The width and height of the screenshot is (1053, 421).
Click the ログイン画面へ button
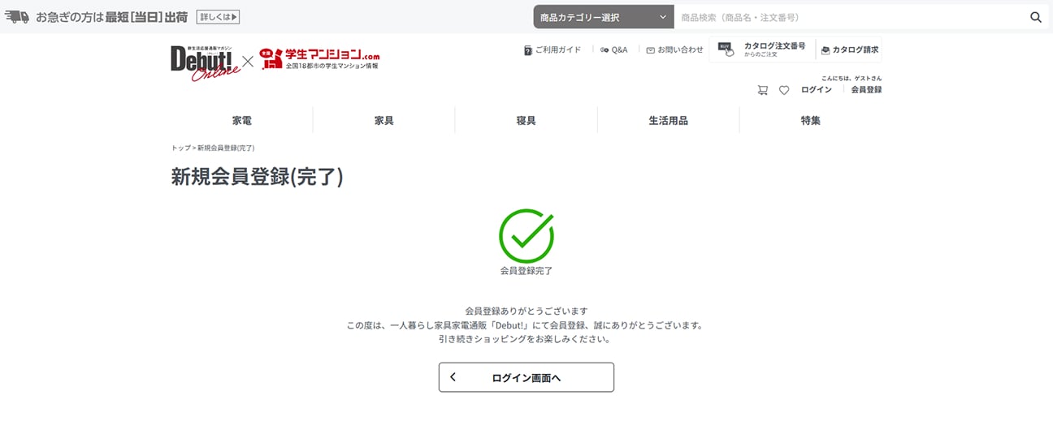(x=526, y=377)
